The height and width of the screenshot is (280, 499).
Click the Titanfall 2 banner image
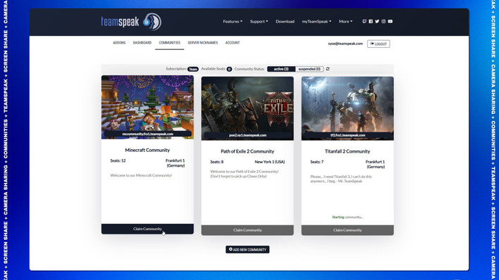click(347, 108)
